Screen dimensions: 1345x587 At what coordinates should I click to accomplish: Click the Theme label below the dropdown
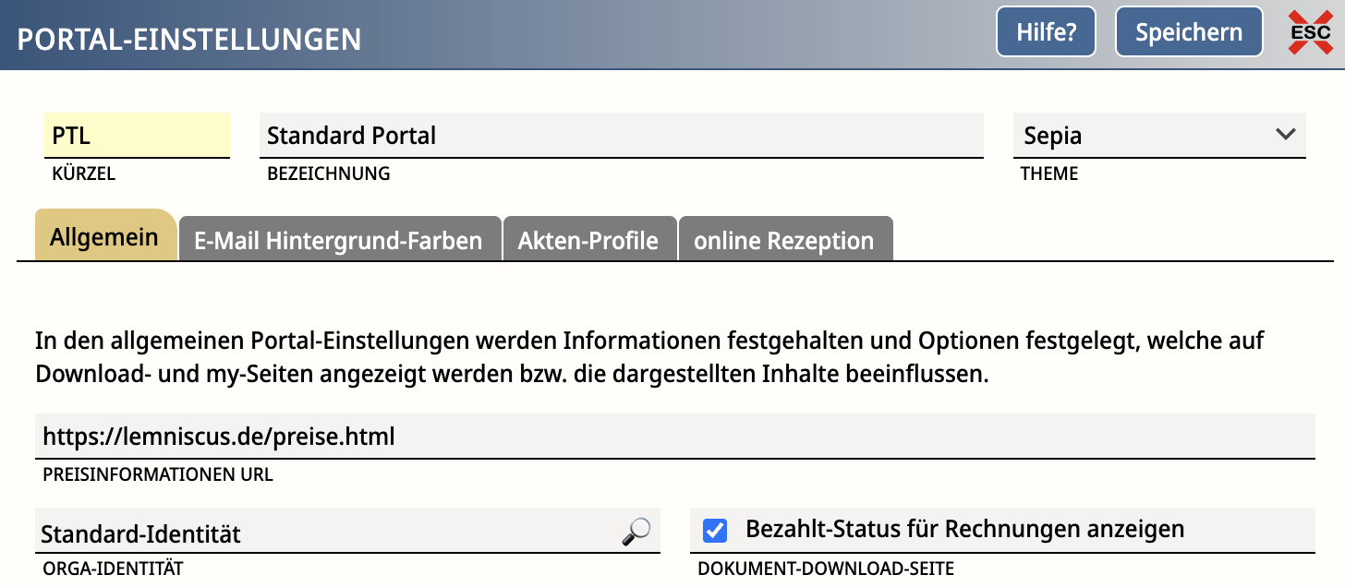[x=1049, y=174]
